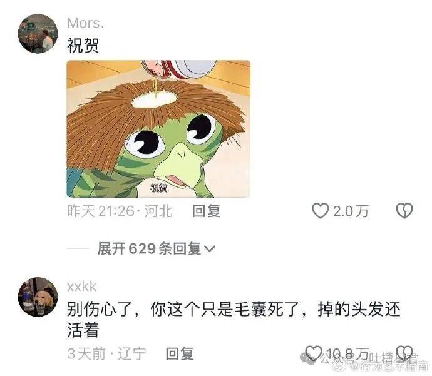This screenshot has width=432, height=376.
Task: Tap the 3天前 · 辽宁 timestamp
Action: [x=106, y=353]
